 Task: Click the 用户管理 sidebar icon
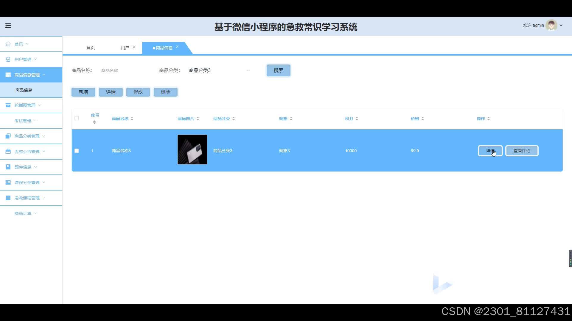click(x=8, y=59)
